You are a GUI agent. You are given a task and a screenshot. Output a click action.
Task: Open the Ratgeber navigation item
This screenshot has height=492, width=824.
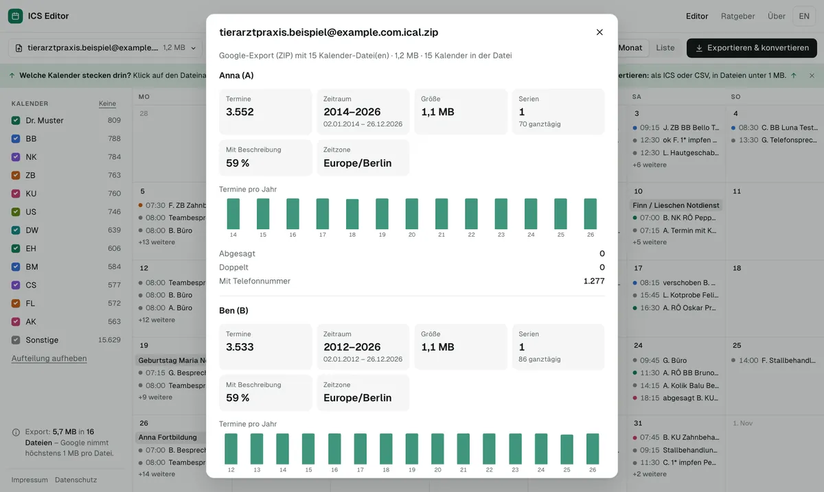click(x=738, y=16)
